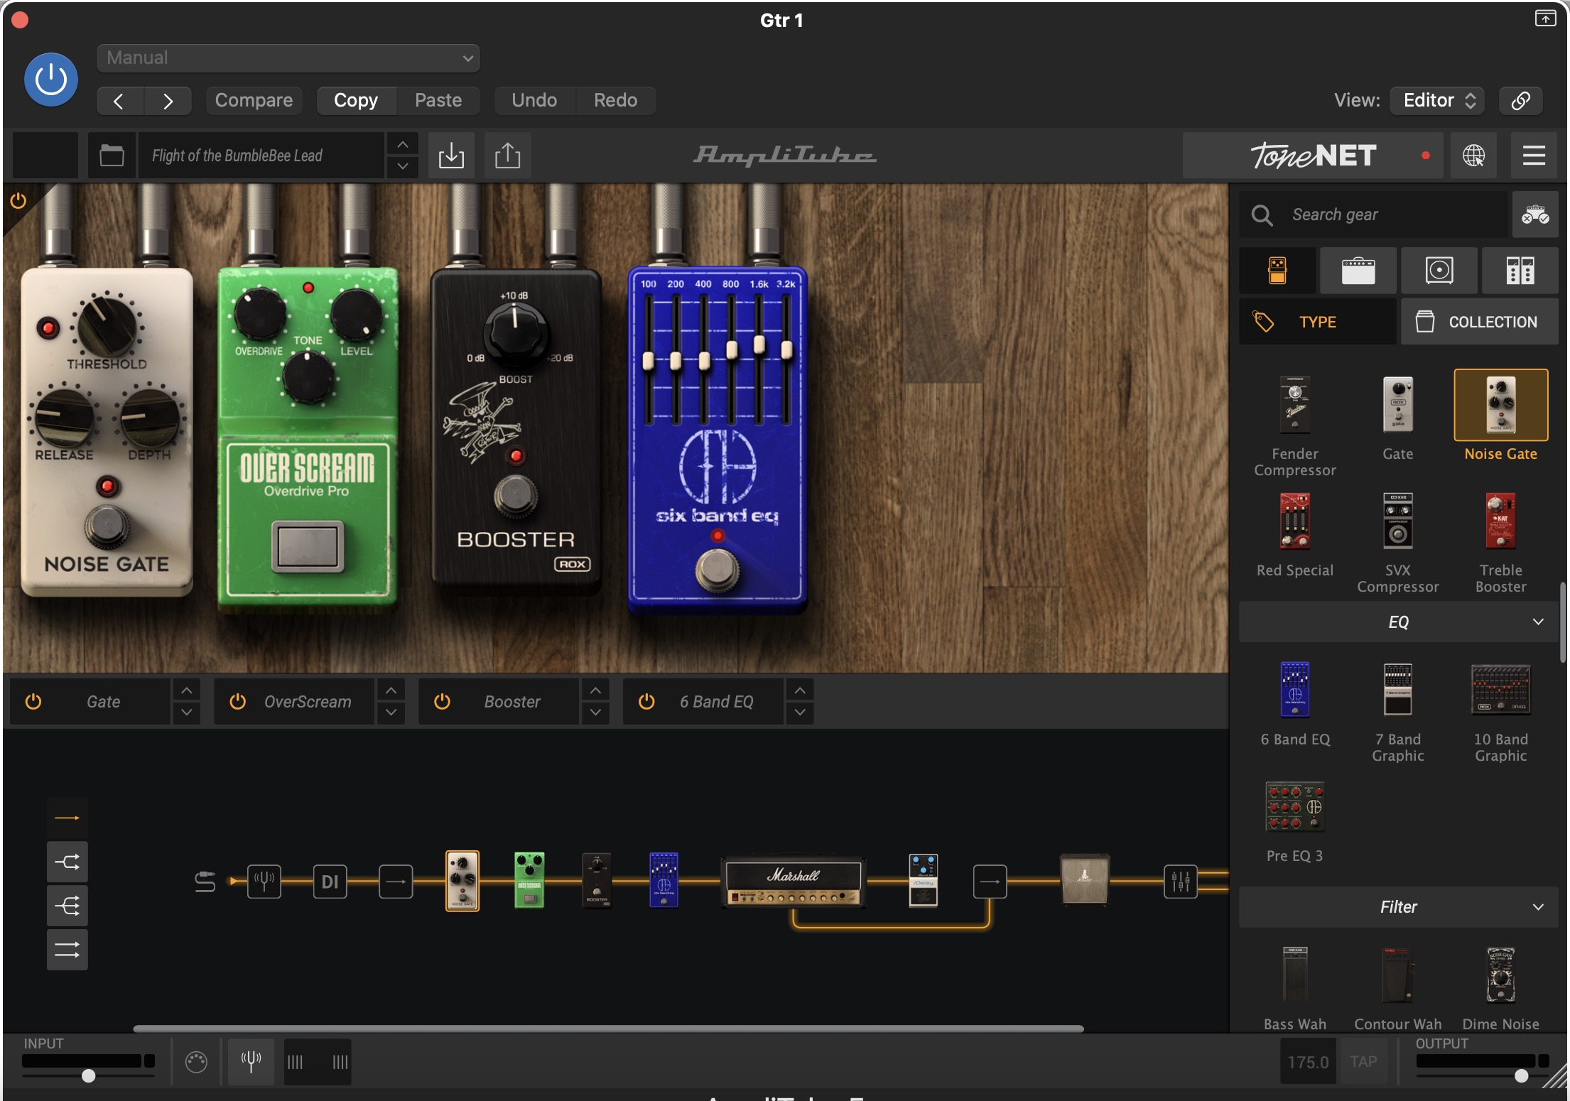
Task: Click the Paste button
Action: click(438, 100)
